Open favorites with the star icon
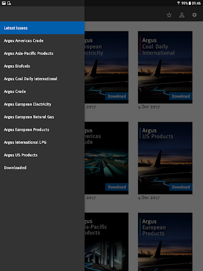 (x=169, y=15)
